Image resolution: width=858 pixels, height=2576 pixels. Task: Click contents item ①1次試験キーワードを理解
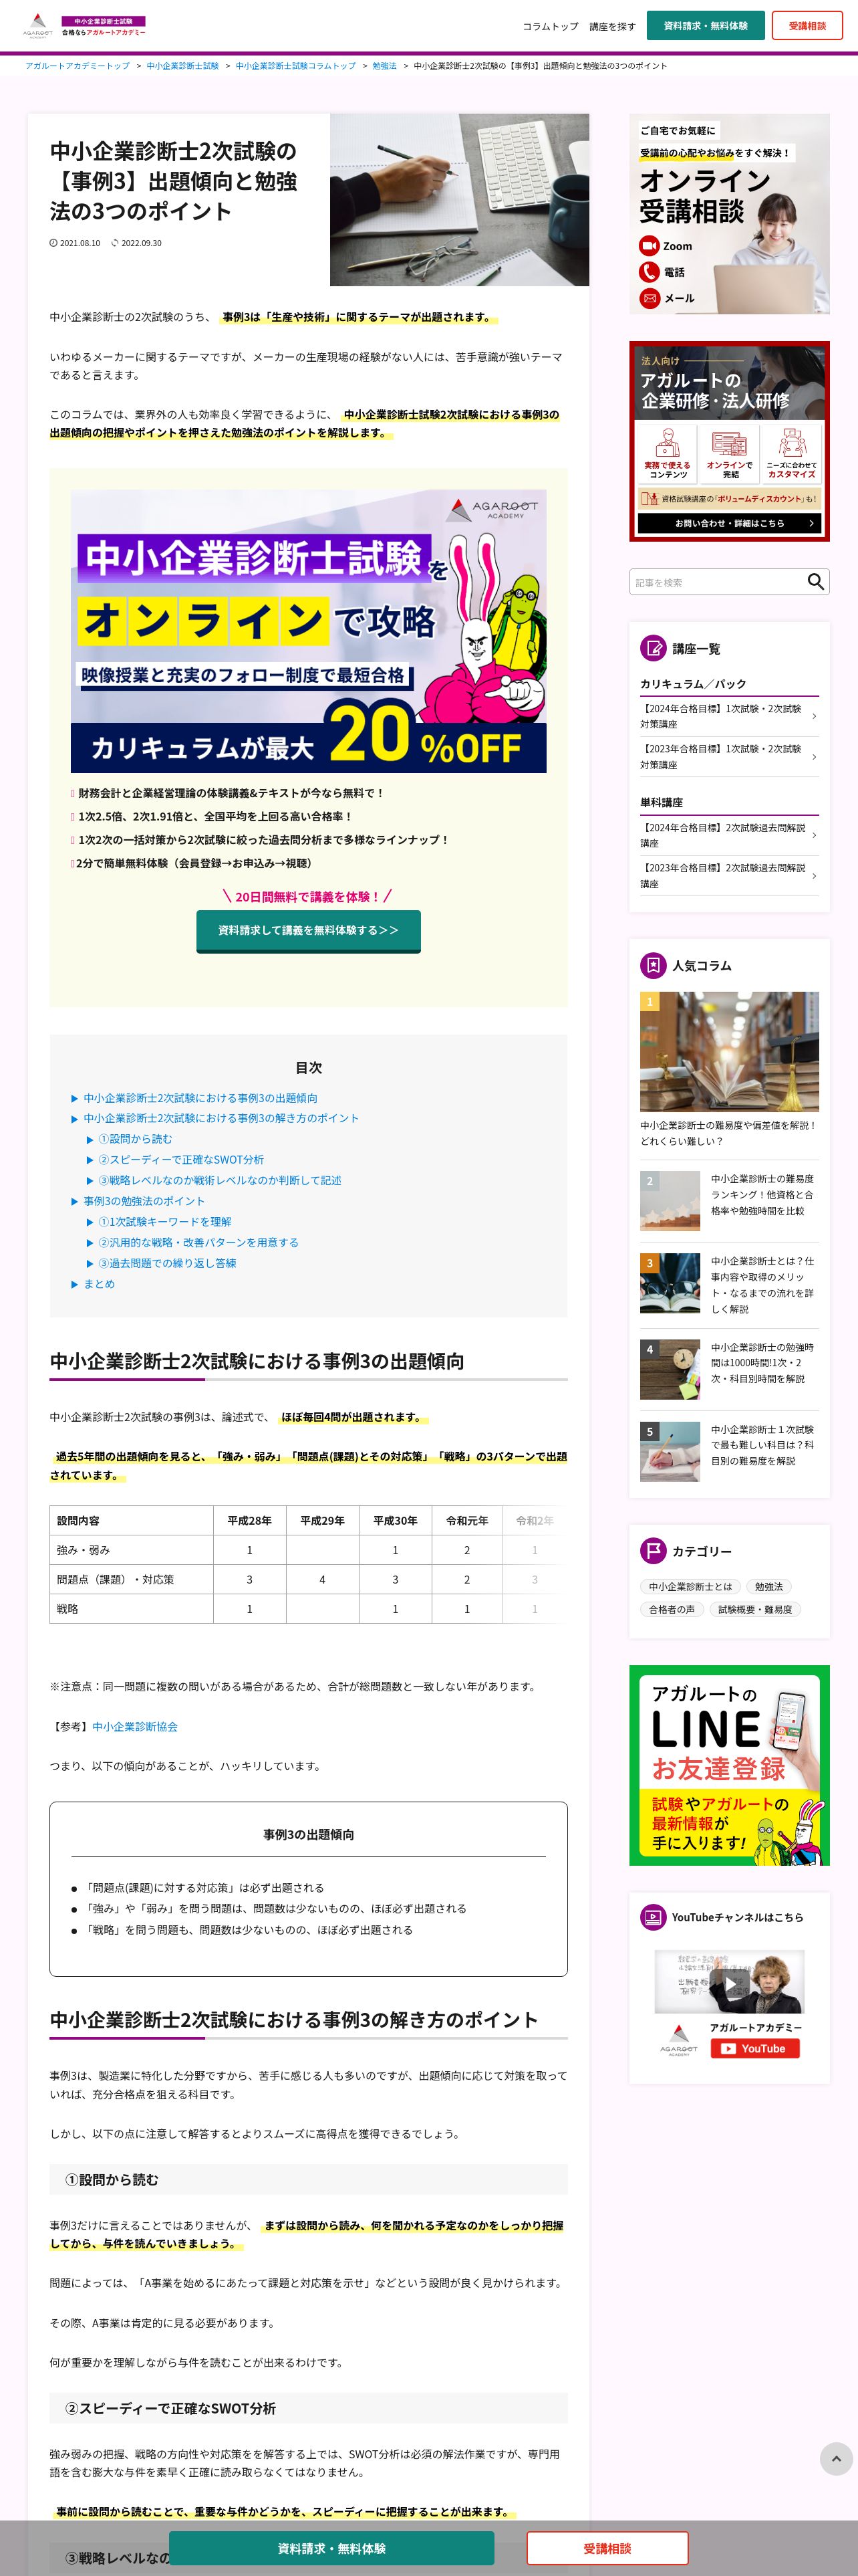click(165, 1222)
